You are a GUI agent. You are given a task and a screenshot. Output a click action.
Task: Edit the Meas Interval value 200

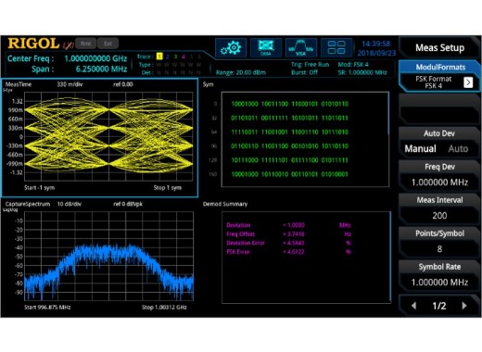click(439, 216)
